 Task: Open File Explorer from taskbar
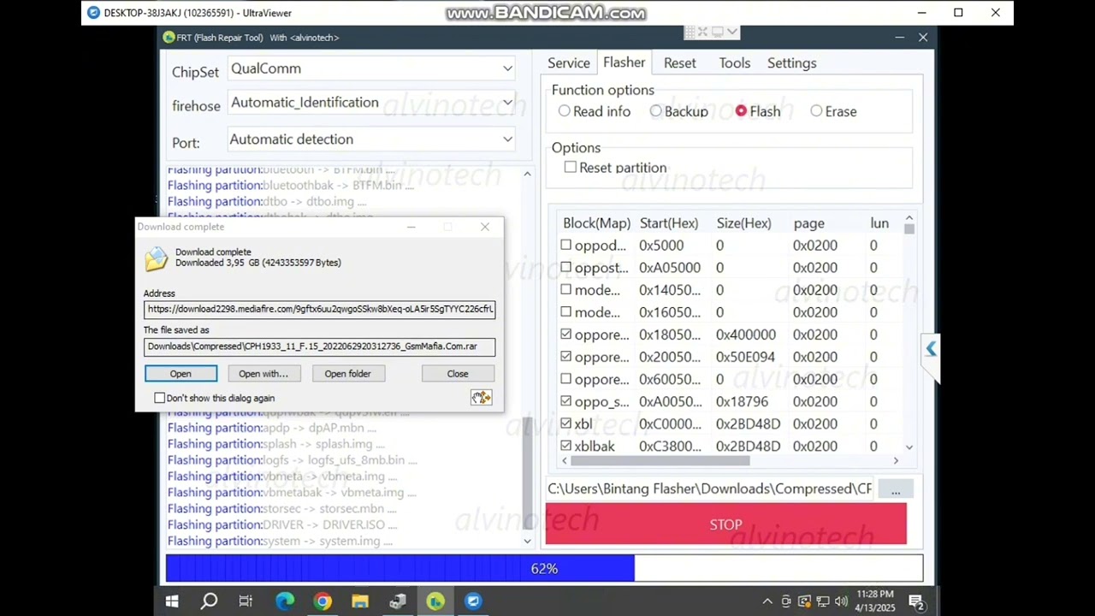359,601
